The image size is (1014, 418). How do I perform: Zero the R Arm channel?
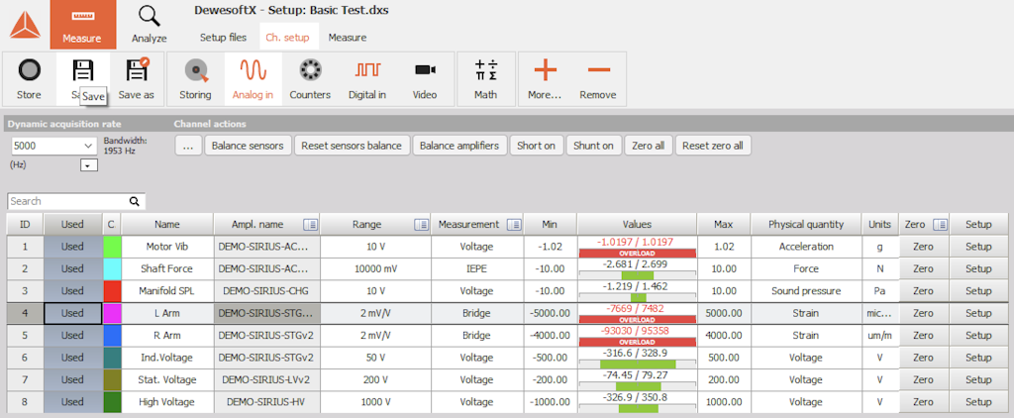[x=924, y=336]
